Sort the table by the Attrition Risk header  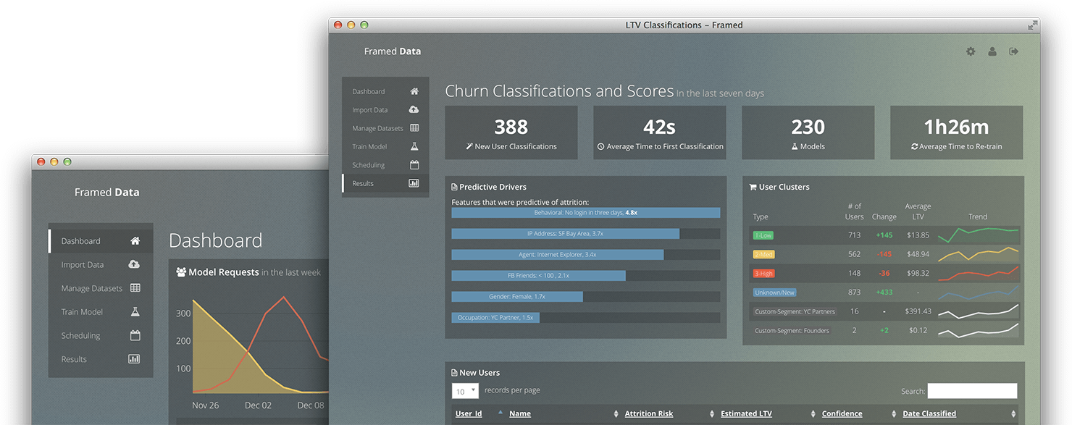click(649, 414)
